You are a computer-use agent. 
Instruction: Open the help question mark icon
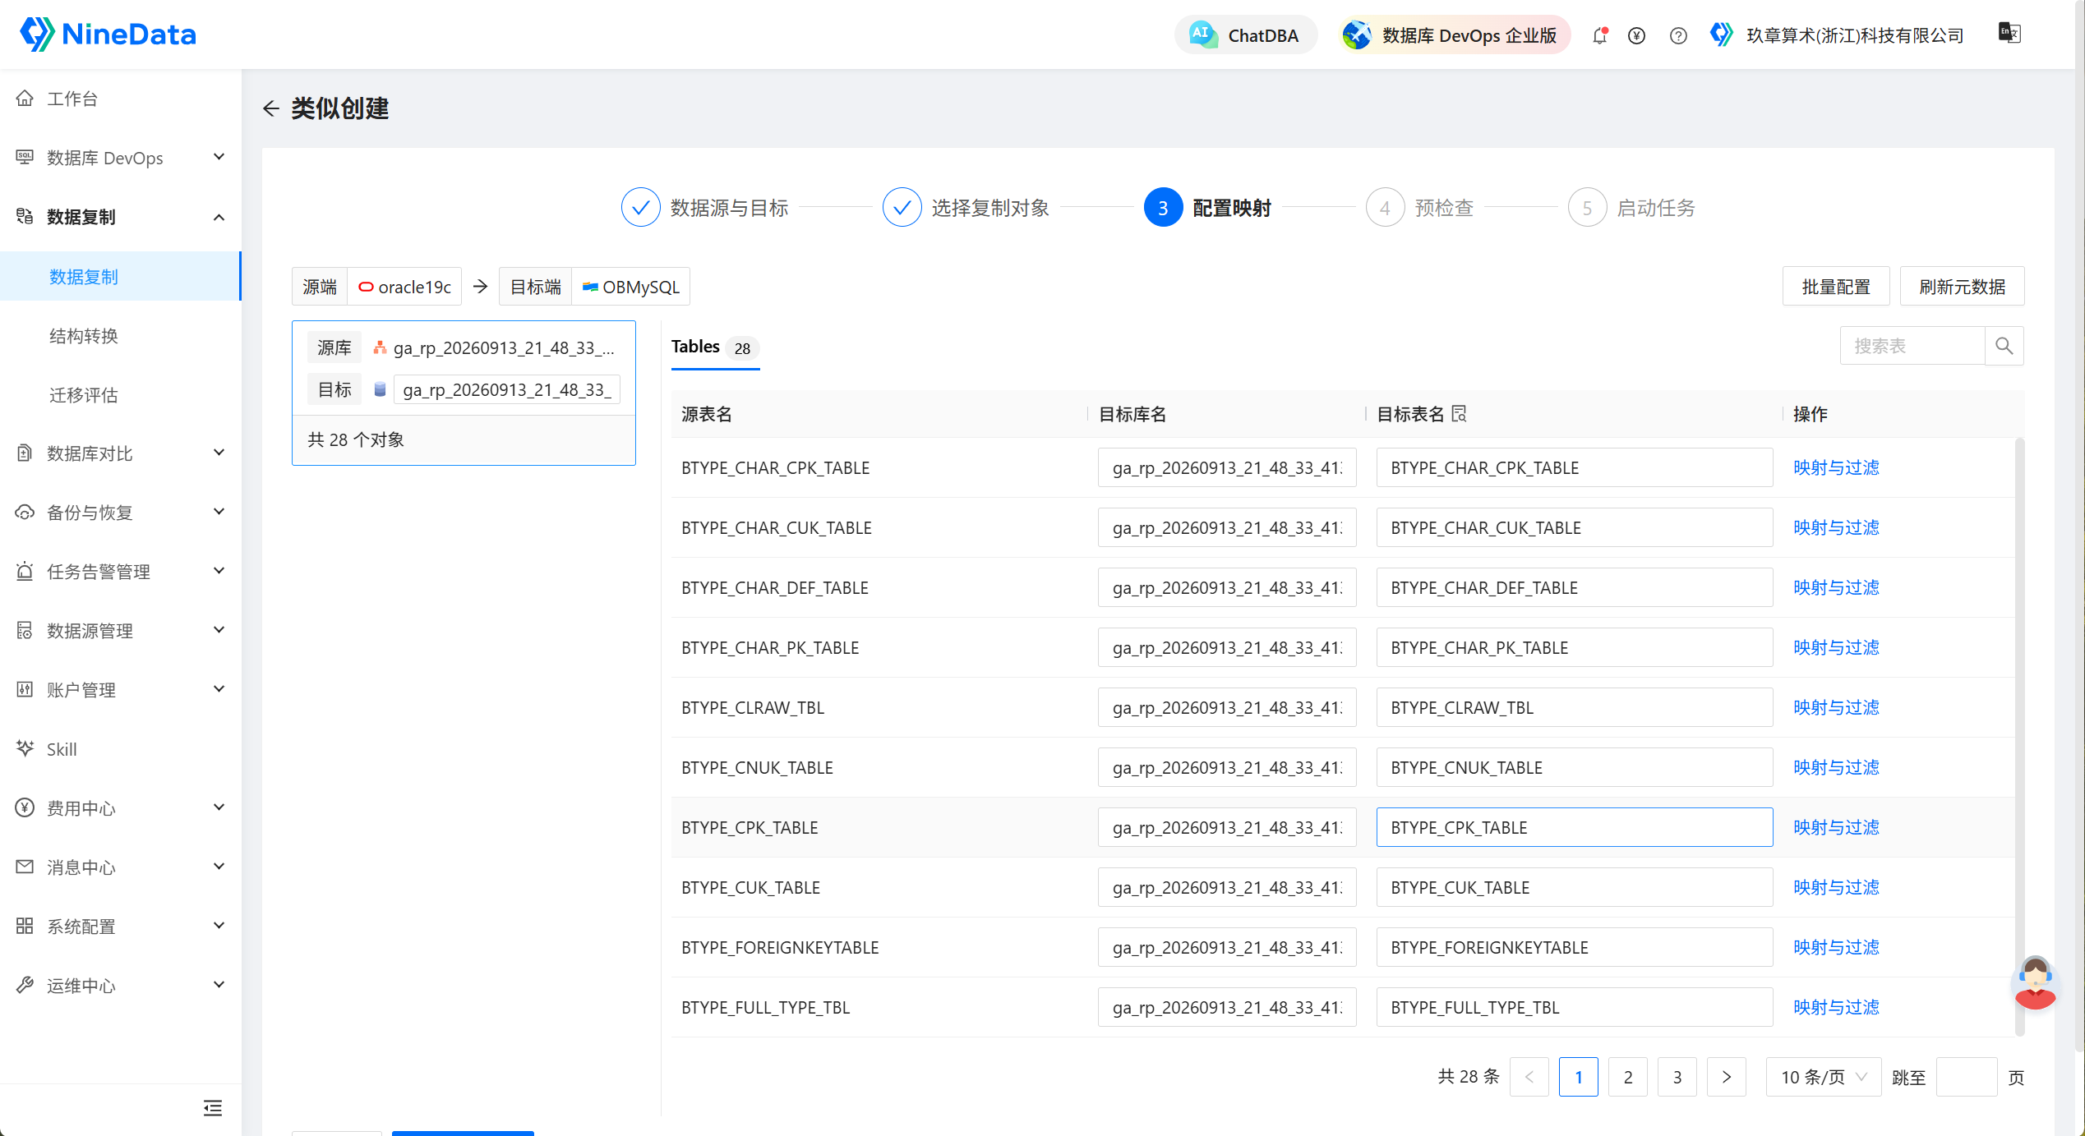[x=1678, y=35]
